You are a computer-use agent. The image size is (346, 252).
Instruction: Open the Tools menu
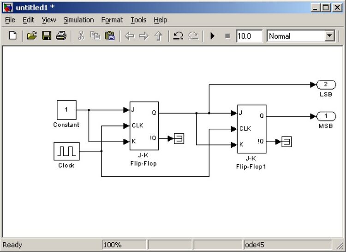click(x=138, y=20)
